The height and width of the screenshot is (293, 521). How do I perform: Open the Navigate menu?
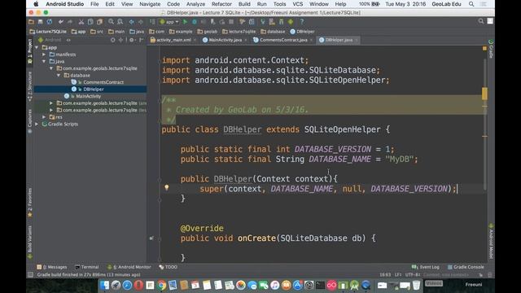[x=150, y=4]
